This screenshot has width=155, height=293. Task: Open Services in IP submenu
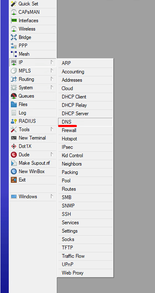86,223
